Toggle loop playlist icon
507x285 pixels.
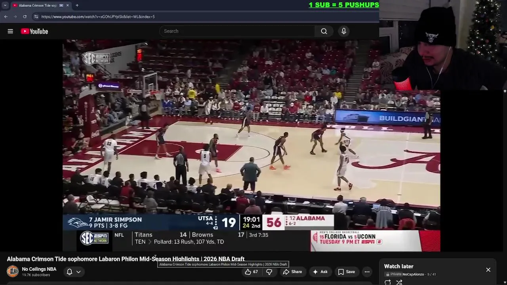[388, 282]
